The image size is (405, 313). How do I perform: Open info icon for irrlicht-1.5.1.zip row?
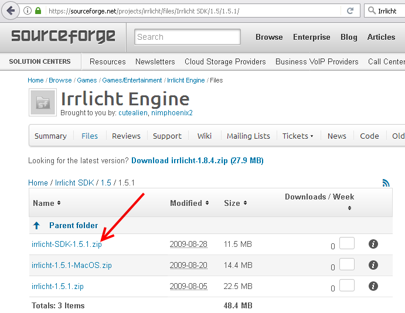pyautogui.click(x=373, y=286)
